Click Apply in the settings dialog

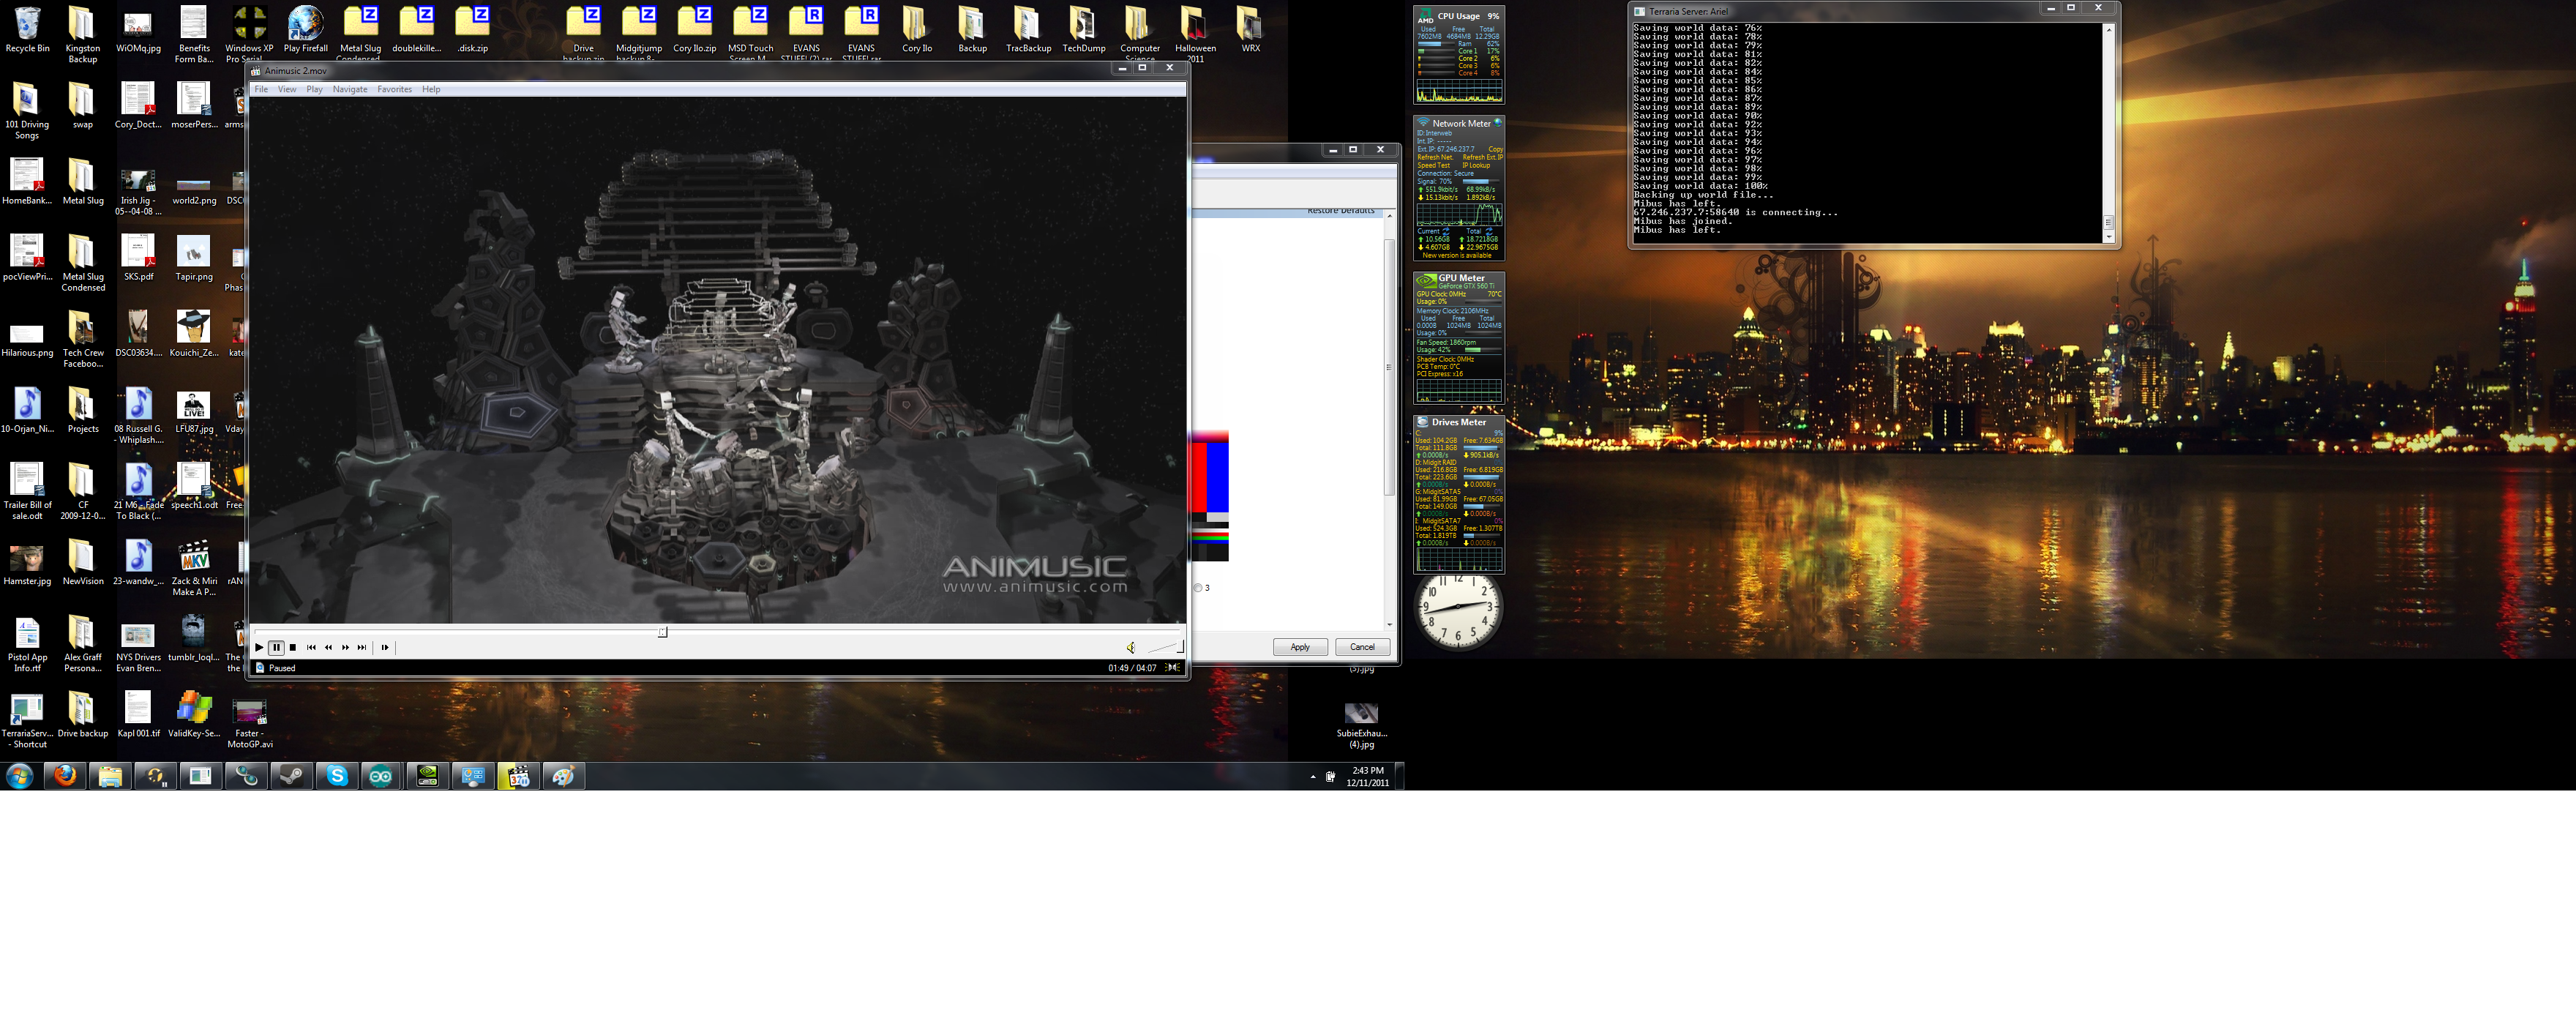click(1300, 647)
